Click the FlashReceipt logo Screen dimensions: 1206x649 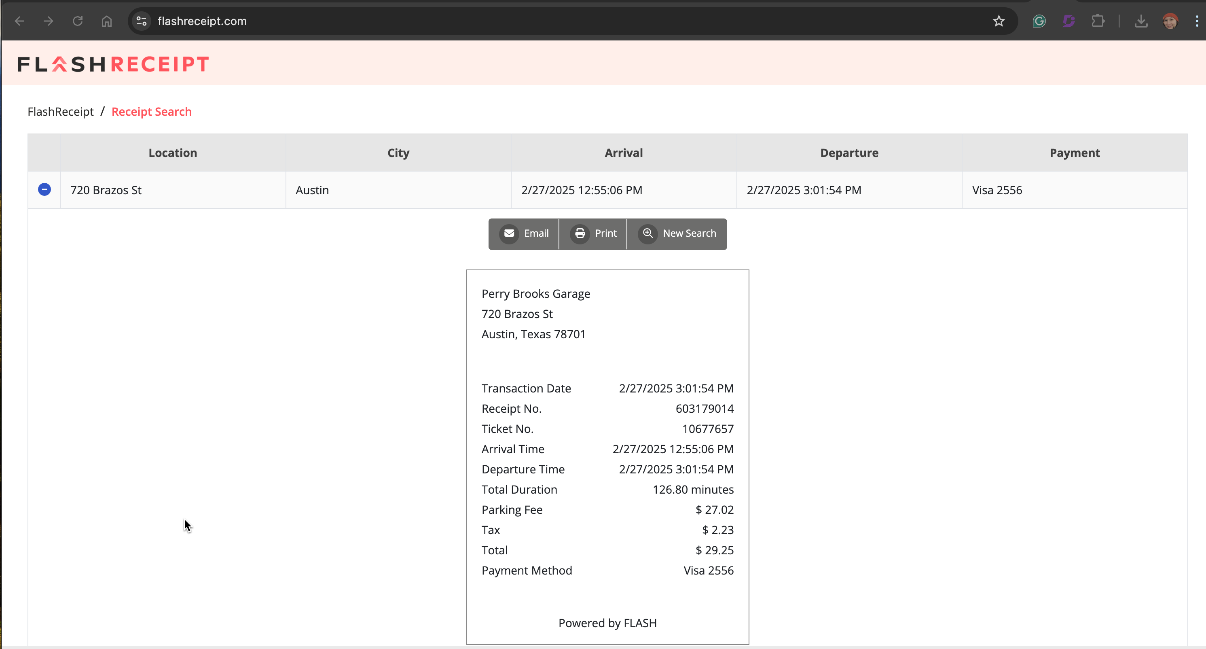tap(113, 64)
